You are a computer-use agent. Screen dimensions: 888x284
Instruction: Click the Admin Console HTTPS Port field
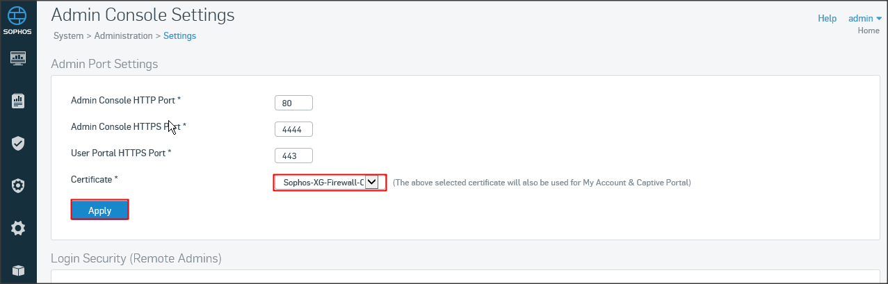[x=293, y=129]
